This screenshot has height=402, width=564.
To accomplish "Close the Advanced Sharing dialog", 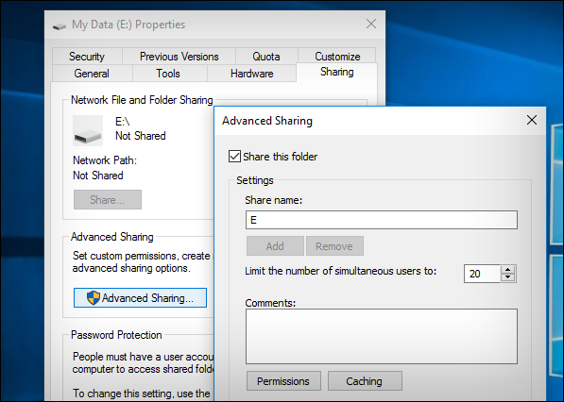I will (532, 120).
